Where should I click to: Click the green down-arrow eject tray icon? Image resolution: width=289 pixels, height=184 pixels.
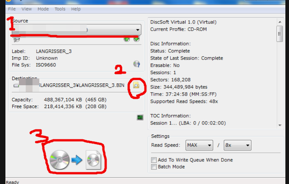tap(136, 39)
